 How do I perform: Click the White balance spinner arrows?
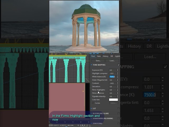click(117, 77)
